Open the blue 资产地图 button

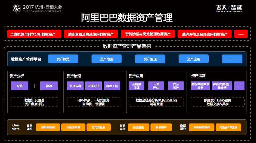(106, 59)
